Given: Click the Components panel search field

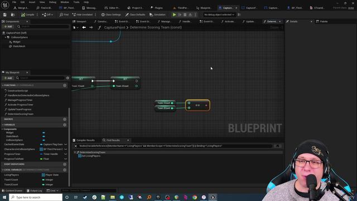Looking at the screenshot, I should 44,26.
